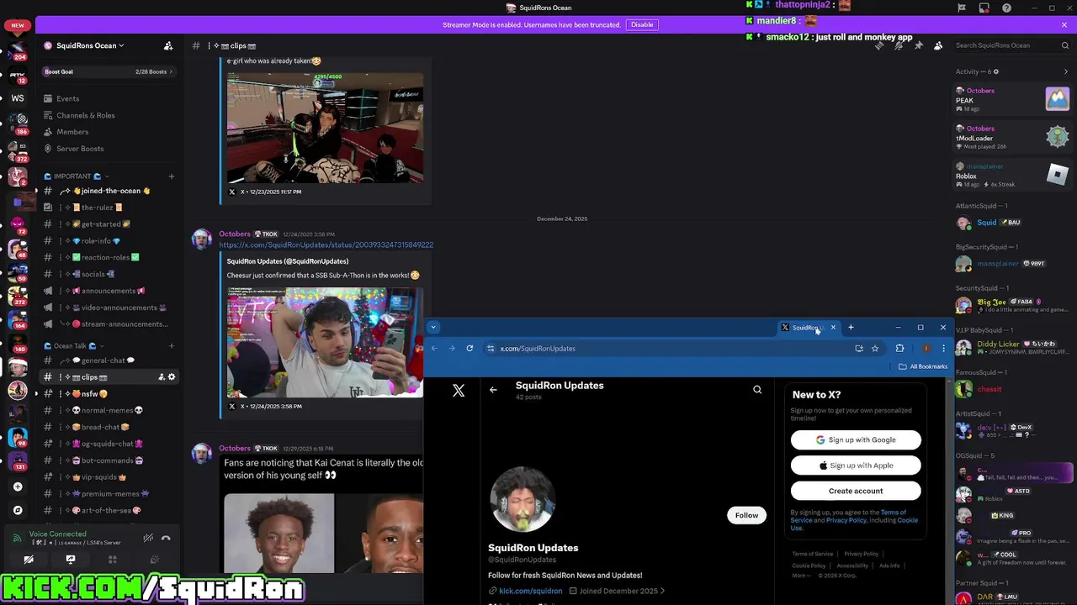The image size is (1077, 605).
Task: Open the Boost Goal chevron
Action: [171, 71]
